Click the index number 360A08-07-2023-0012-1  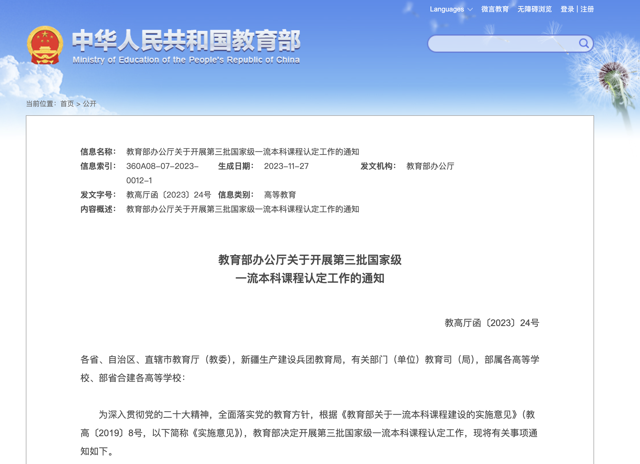tap(162, 166)
